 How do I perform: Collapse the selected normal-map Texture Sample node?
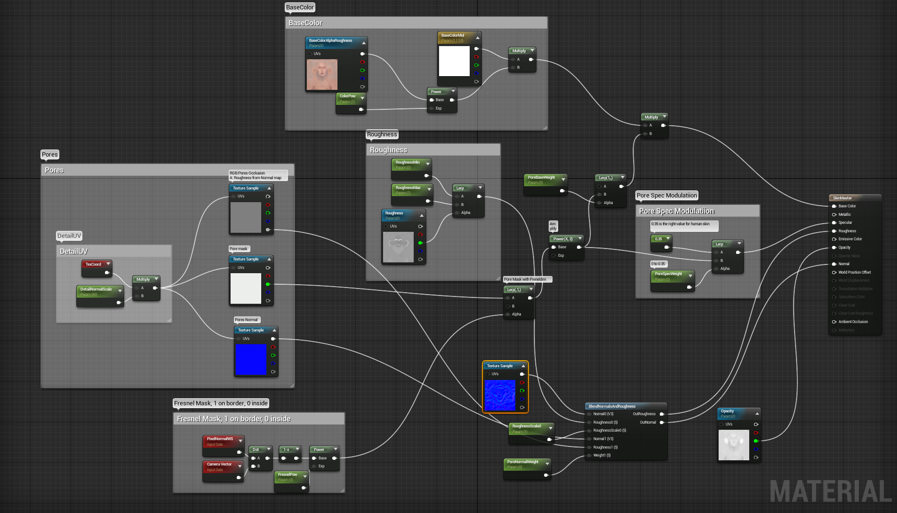coord(522,366)
